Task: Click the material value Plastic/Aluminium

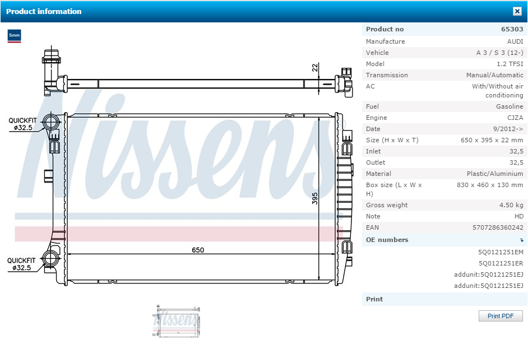Action: click(x=495, y=174)
